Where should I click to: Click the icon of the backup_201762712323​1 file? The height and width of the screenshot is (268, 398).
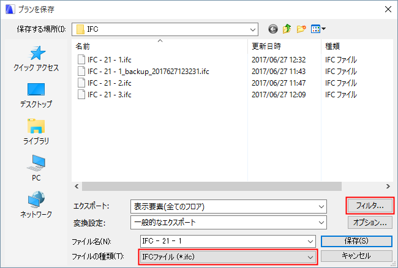[x=81, y=71]
